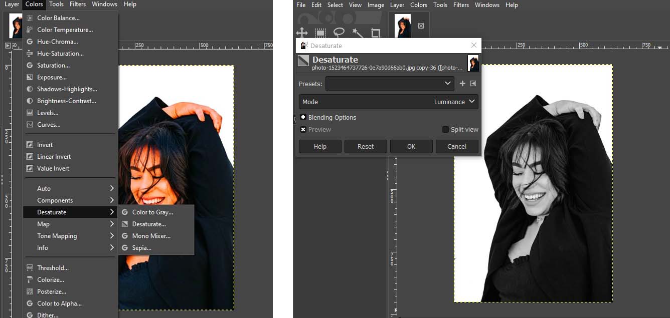Select the Move tool in the toolbar
Image resolution: width=670 pixels, height=318 pixels.
(302, 33)
